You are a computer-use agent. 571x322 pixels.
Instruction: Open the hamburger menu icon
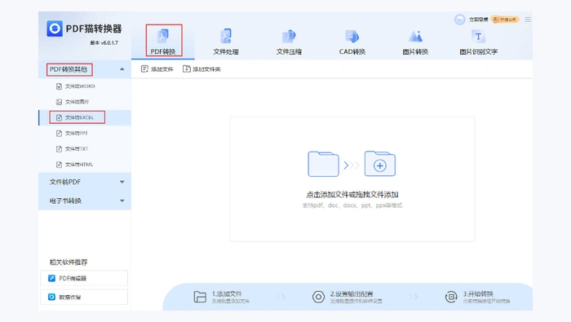[x=528, y=20]
